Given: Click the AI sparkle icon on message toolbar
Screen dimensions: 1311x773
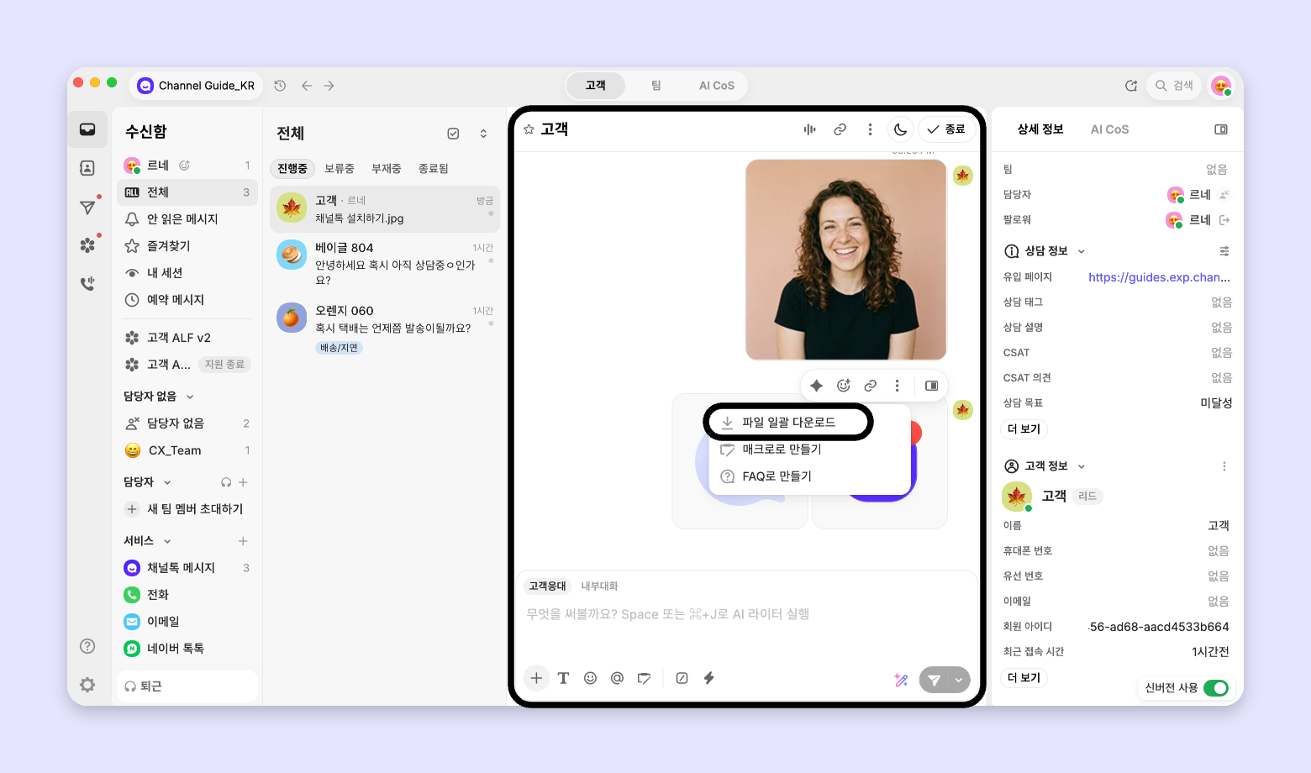Looking at the screenshot, I should point(816,386).
